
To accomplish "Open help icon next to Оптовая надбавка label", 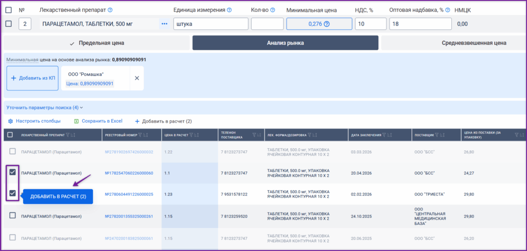I will click(448, 10).
